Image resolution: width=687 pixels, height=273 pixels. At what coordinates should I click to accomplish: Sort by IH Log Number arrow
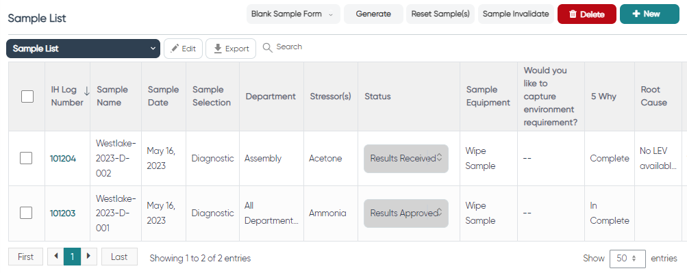point(87,90)
